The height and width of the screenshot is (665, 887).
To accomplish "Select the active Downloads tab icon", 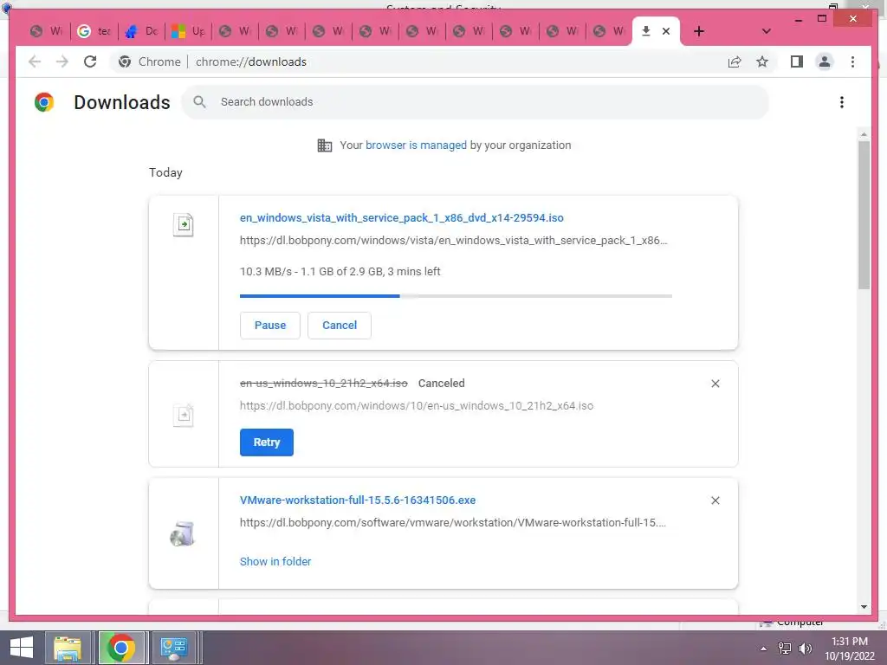I will pos(645,31).
